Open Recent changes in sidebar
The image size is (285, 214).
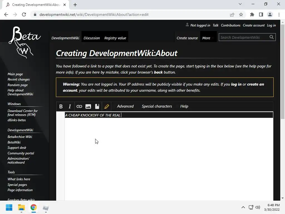19,79
